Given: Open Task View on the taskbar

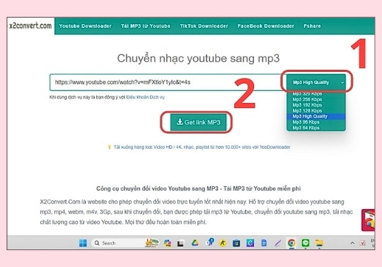Looking at the screenshot, I should click(180, 243).
